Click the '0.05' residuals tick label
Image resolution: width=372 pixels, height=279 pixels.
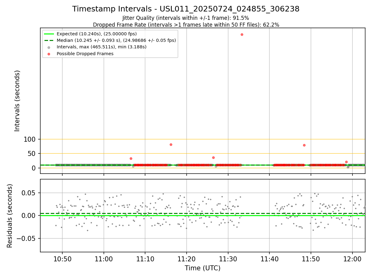click(29, 193)
